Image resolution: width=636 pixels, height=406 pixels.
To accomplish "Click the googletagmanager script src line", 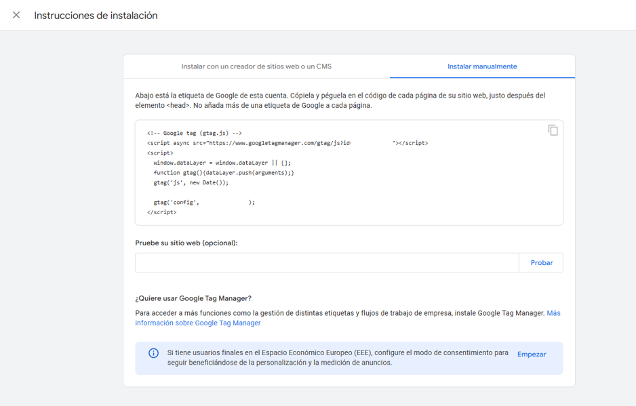I will tap(287, 143).
